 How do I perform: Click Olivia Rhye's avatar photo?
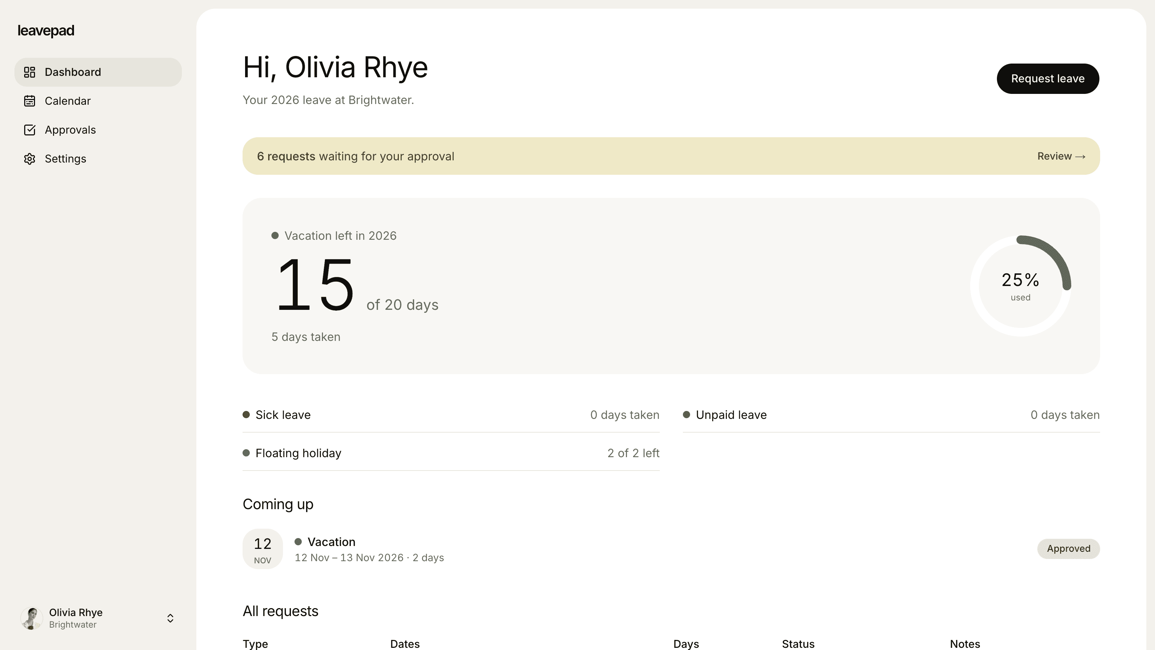click(31, 618)
